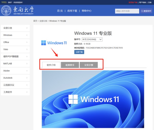Expand the chevron beside MATLAB category

pos(27,64)
